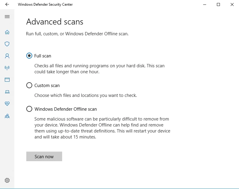Select Windows Defender Offline scan option

tap(29, 109)
